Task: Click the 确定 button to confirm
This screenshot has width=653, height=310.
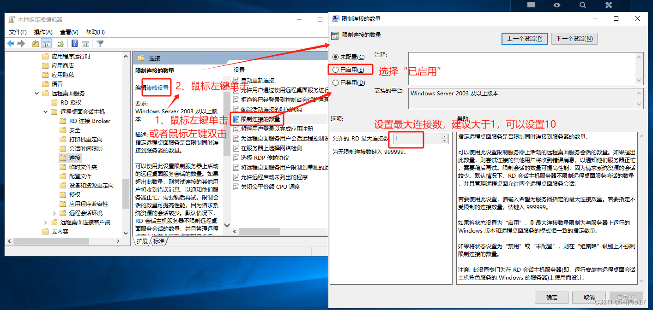Action: pos(551,298)
